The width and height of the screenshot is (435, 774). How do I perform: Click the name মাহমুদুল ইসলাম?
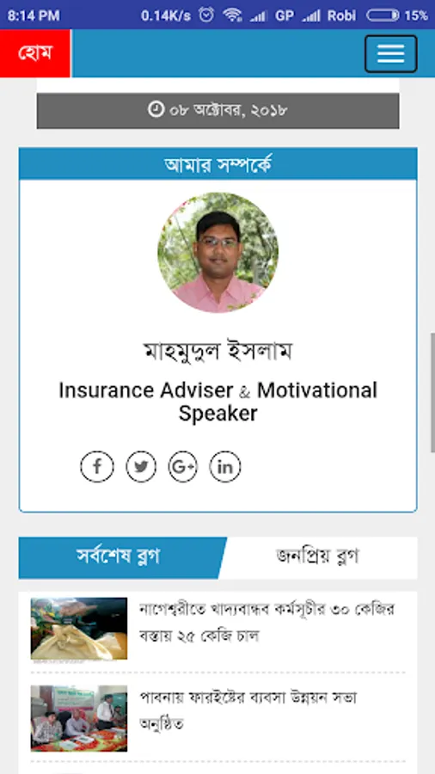pyautogui.click(x=218, y=352)
